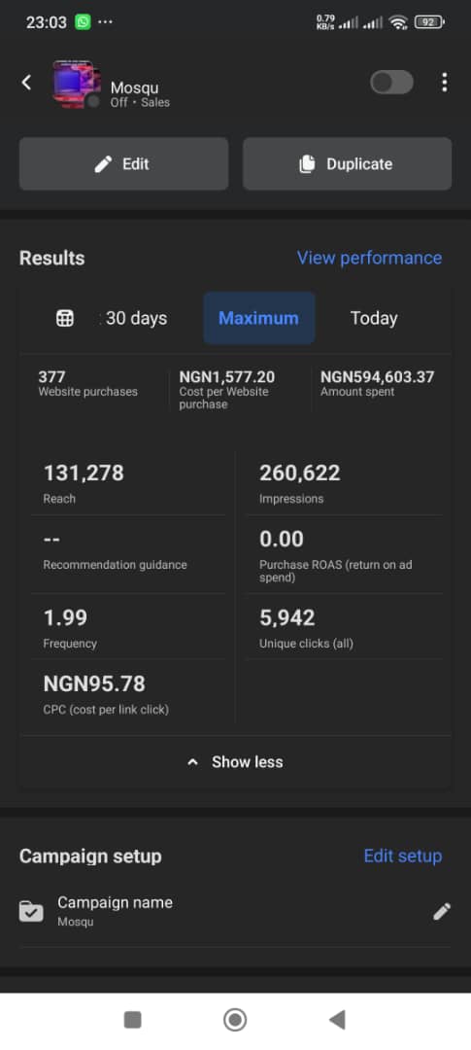Select the Today range tab
The image size is (471, 1050).
point(374,318)
